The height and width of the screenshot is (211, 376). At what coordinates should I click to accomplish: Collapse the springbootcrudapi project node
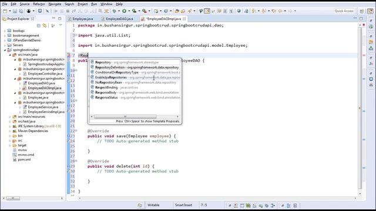tap(5, 50)
